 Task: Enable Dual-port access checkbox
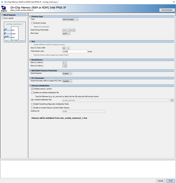click(32, 23)
